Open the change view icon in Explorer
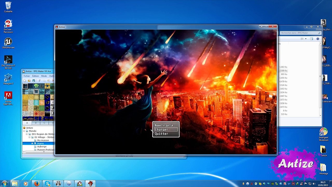The image size is (332, 187). click(302, 39)
